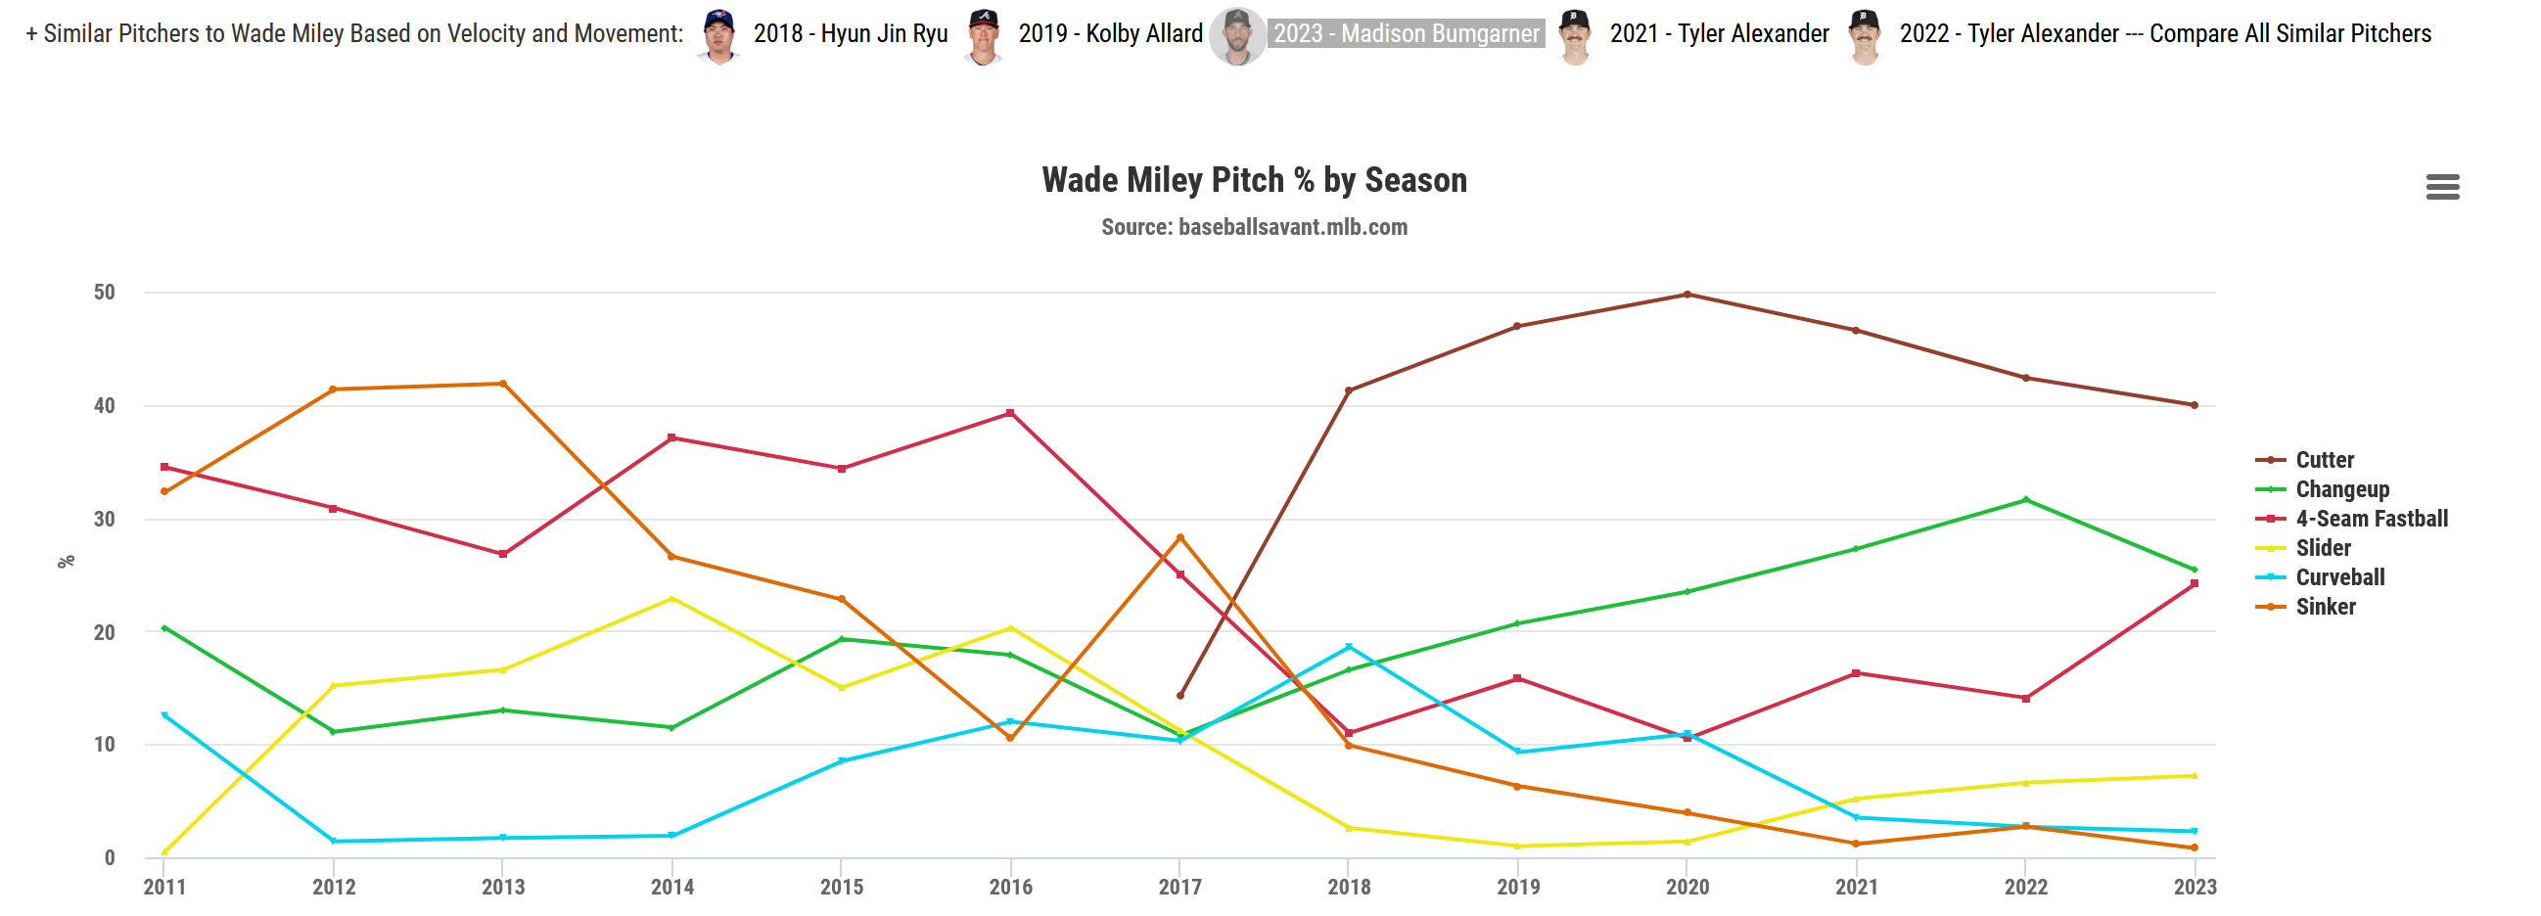
Task: Click the Cutter 2020 peak data point
Action: [1686, 295]
